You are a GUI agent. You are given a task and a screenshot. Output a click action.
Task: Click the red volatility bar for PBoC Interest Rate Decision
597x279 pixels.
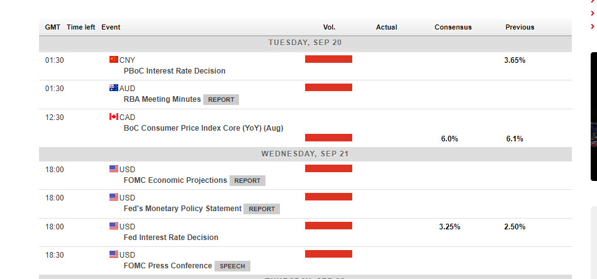(328, 59)
